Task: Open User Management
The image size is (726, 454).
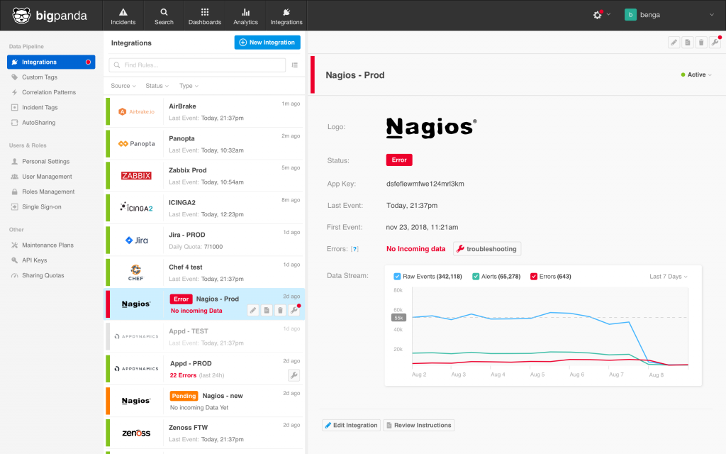Action: [47, 177]
